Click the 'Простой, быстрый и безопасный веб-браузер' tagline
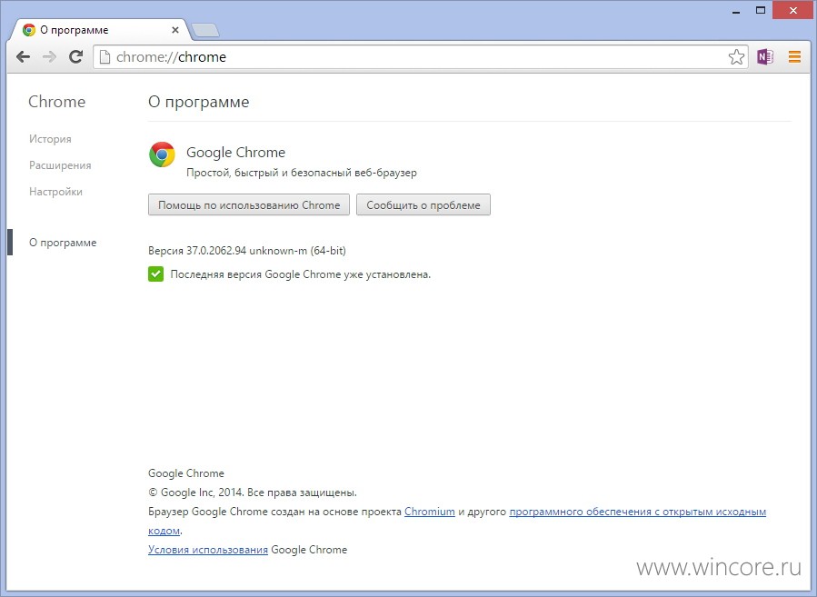 point(302,173)
